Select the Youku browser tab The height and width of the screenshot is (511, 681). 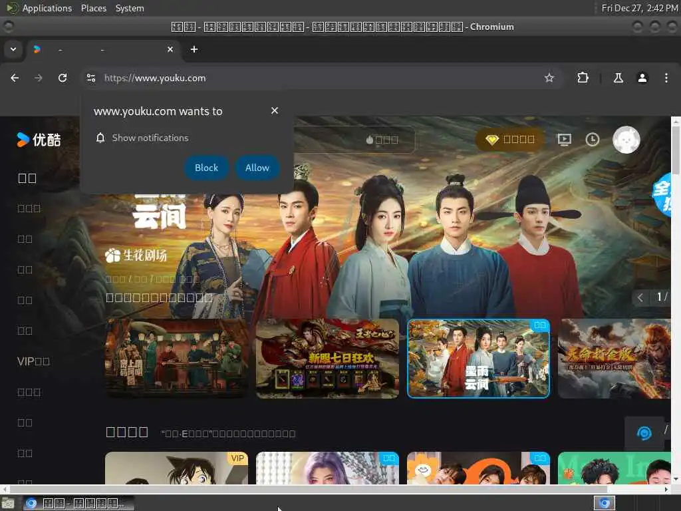pos(102,49)
